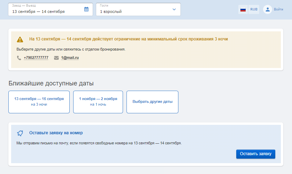This screenshot has width=292, height=174.
Task: Open the calendar icon in date field
Action: coord(86,9)
